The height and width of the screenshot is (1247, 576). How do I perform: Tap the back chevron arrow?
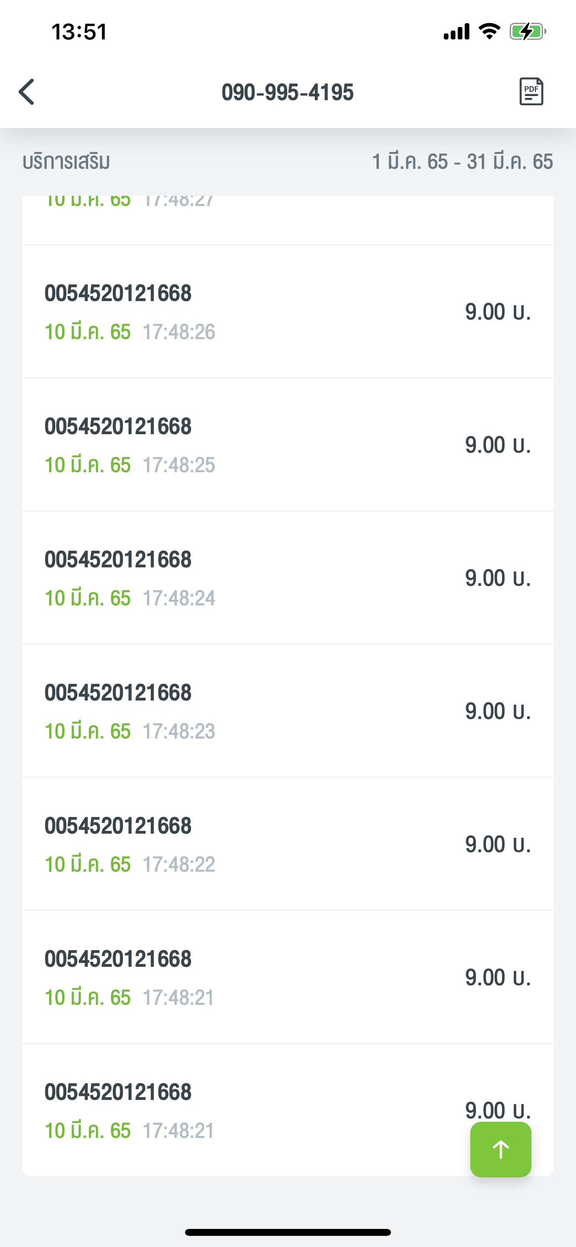(x=27, y=92)
